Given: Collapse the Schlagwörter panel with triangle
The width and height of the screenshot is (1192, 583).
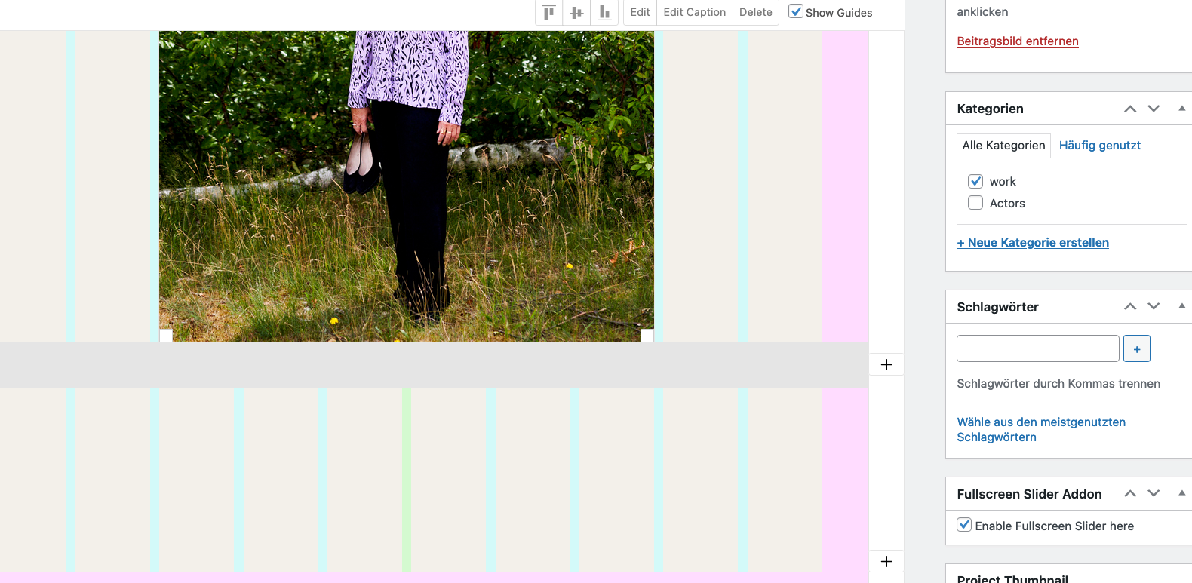Looking at the screenshot, I should (x=1181, y=306).
